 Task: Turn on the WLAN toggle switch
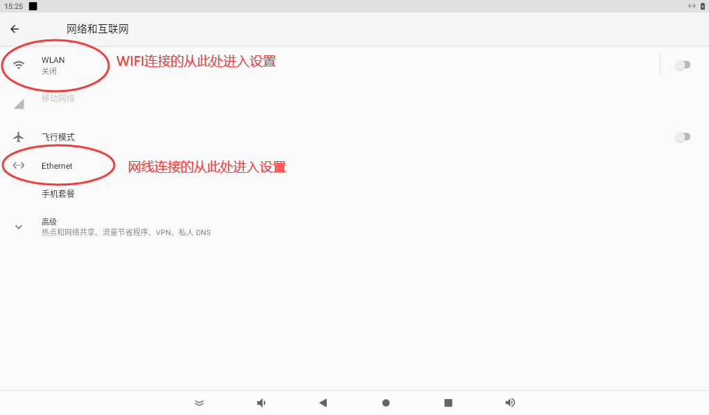tap(682, 65)
